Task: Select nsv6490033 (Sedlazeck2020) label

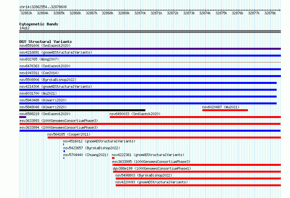Action: [x=135, y=114]
